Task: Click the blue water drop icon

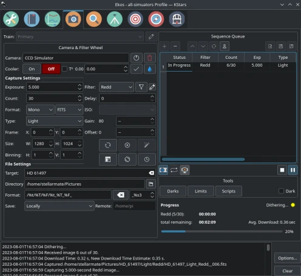Action: coord(150,69)
